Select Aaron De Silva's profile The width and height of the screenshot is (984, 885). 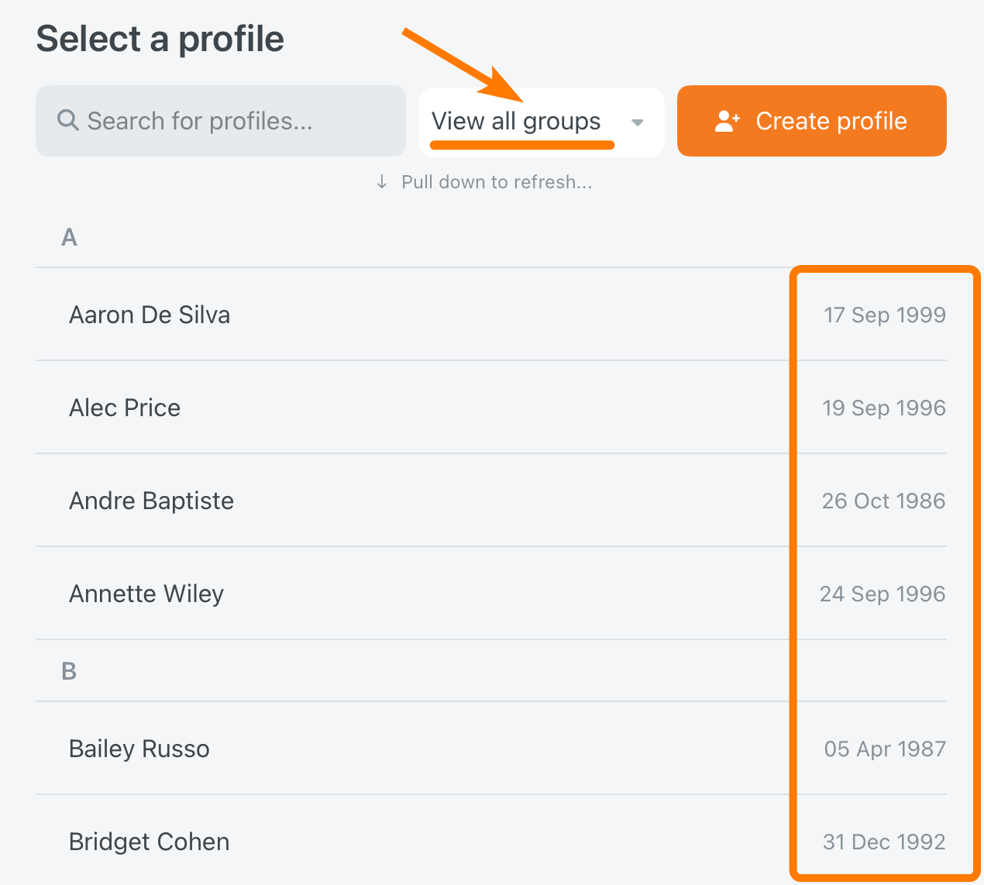(x=150, y=315)
